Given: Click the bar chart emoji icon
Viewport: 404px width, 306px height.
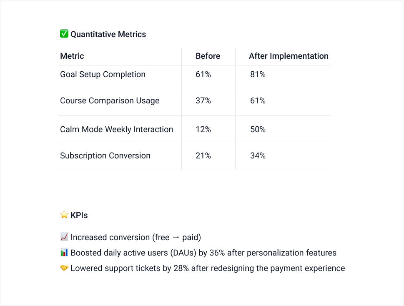Looking at the screenshot, I should pos(64,252).
